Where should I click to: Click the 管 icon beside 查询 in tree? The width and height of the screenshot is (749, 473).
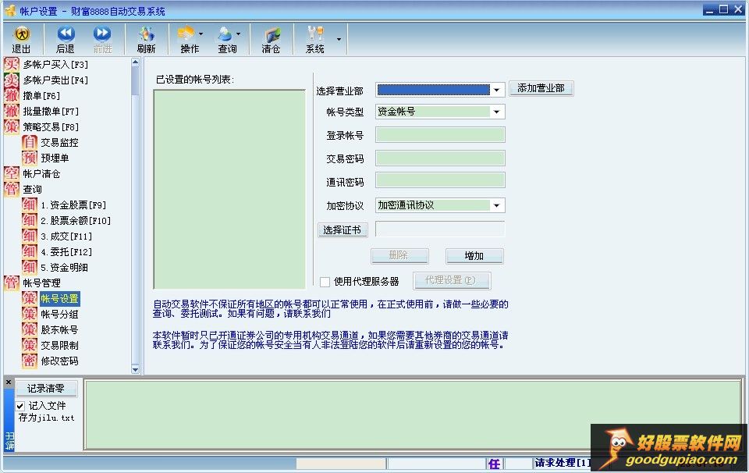[12, 189]
